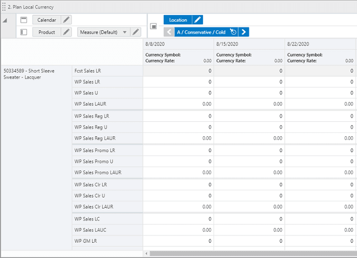This screenshot has height=258, width=357.
Task: Open the Location dimension button
Action: tap(178, 20)
